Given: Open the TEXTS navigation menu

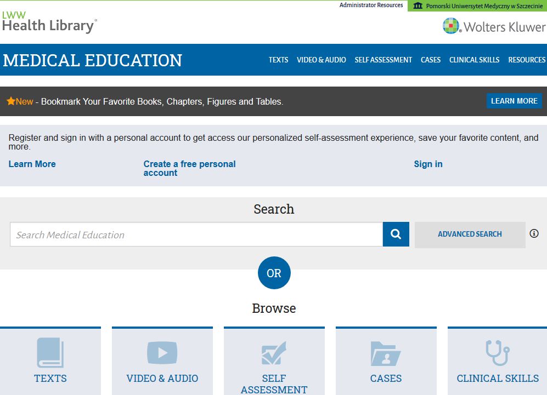Looking at the screenshot, I should pyautogui.click(x=278, y=60).
